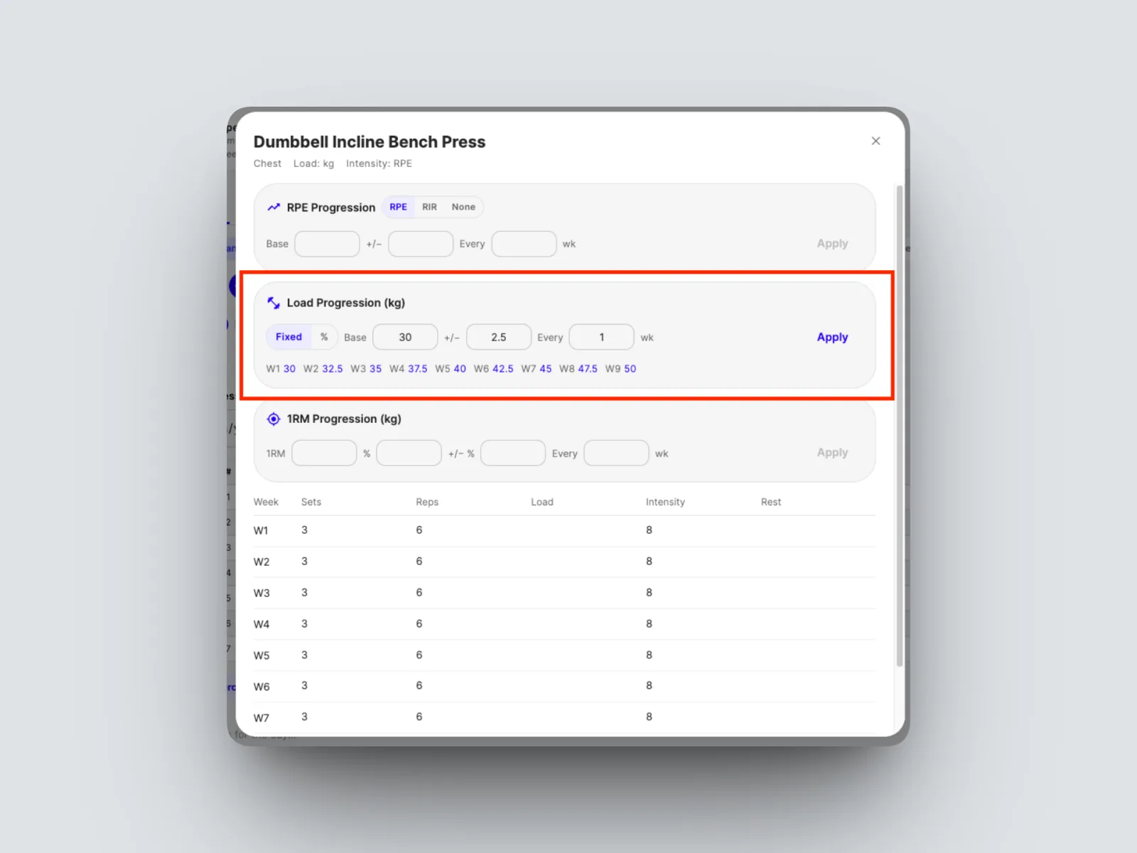Click the Rest column header

(x=771, y=502)
